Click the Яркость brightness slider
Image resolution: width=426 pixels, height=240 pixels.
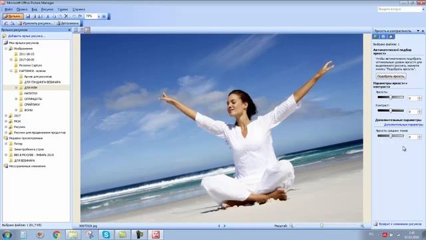coord(391,97)
